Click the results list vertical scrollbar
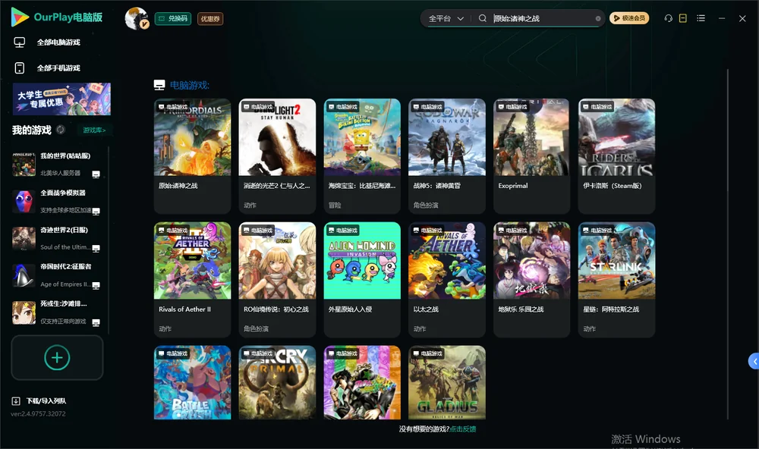 click(727, 244)
